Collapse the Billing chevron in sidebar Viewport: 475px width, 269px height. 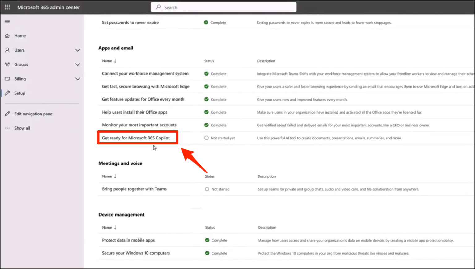click(78, 79)
